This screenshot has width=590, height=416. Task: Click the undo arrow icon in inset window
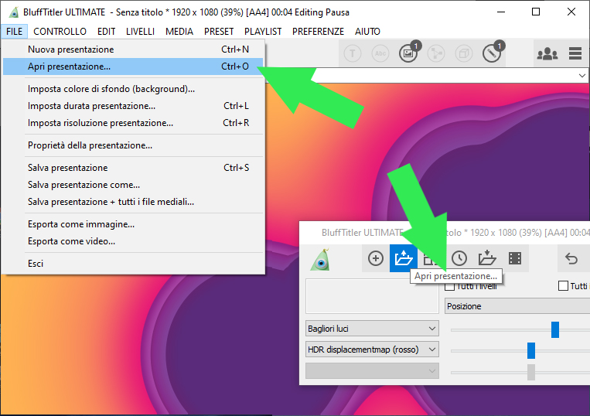(571, 258)
